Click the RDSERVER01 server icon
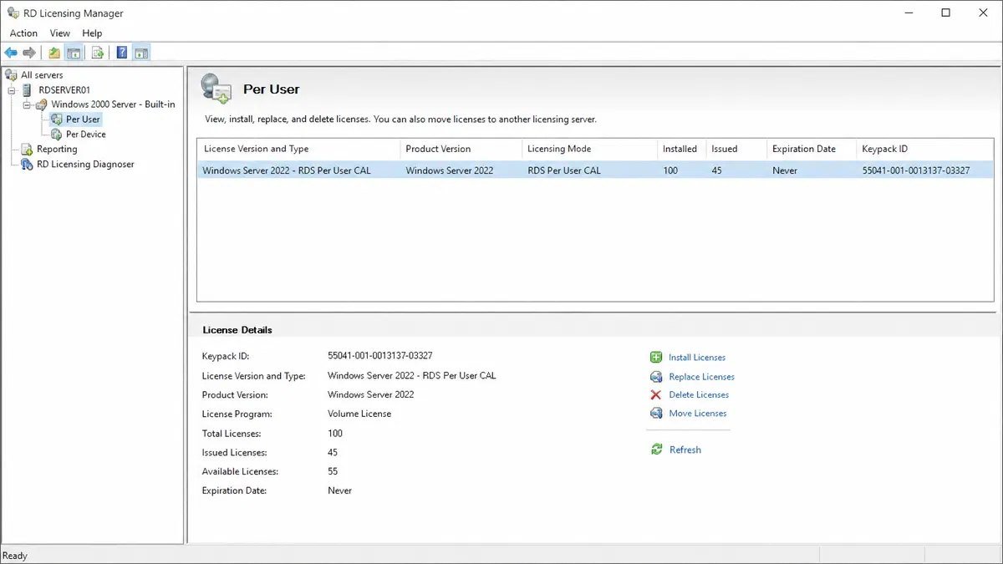The image size is (1003, 564). point(28,90)
